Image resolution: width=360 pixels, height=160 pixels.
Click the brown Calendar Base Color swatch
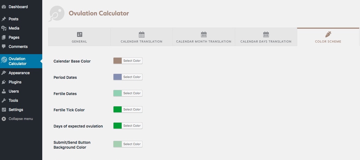click(118, 61)
